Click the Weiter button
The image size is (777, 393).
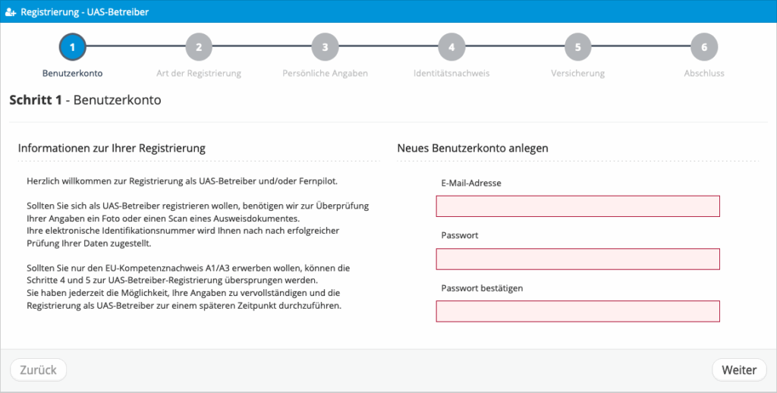pyautogui.click(x=739, y=369)
